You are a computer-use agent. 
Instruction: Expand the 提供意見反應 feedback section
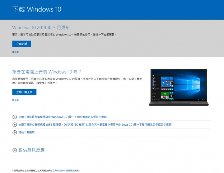click(29, 150)
